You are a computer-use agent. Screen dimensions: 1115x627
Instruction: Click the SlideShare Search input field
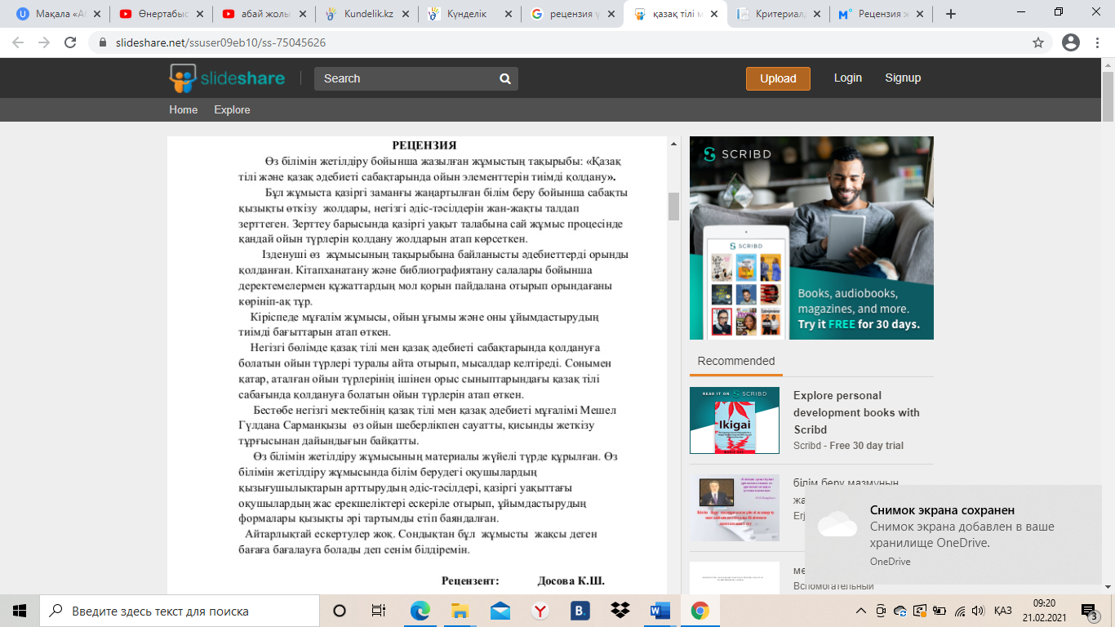point(406,78)
